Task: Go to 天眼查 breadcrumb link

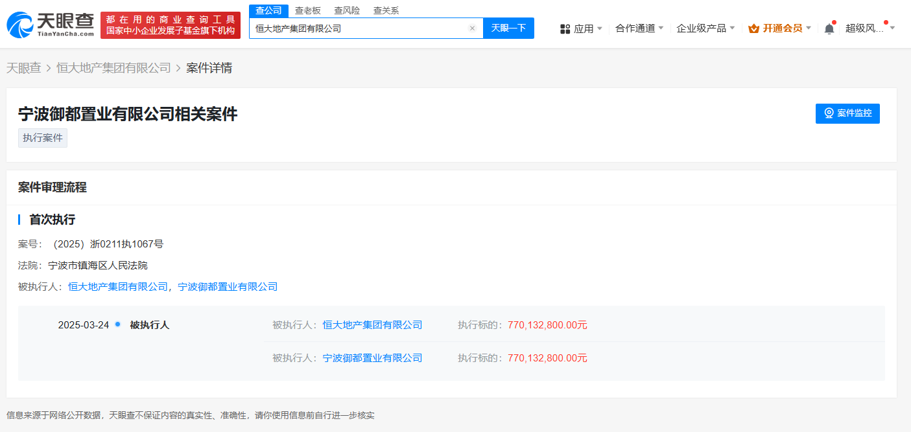Action: click(23, 68)
